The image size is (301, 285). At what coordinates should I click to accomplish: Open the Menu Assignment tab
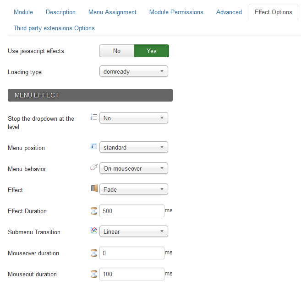pyautogui.click(x=112, y=12)
